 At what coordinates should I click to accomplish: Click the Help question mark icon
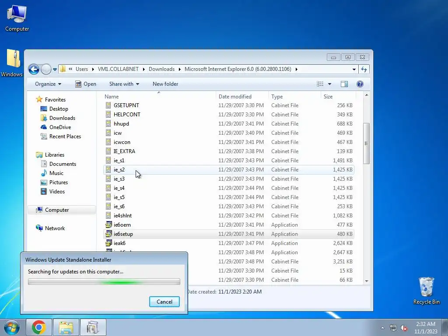[x=360, y=84]
